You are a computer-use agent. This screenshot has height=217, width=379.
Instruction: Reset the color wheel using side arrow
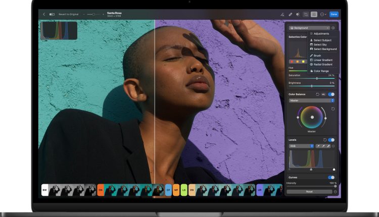[x=333, y=109]
